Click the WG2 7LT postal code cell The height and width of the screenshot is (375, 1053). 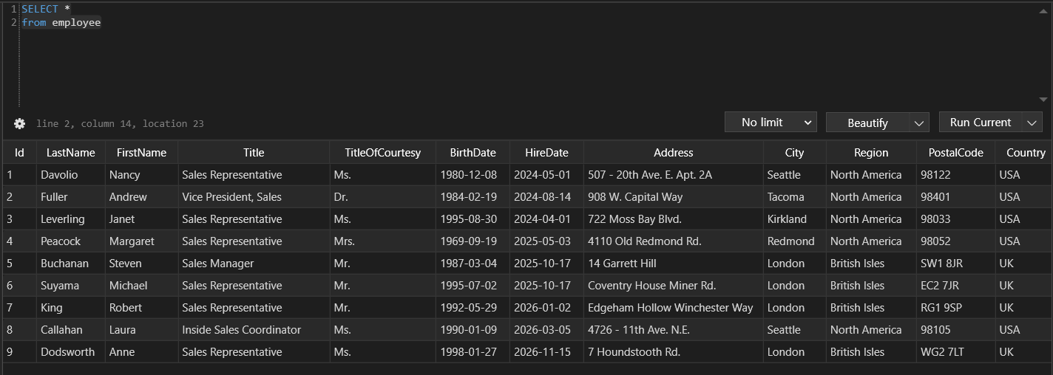click(x=956, y=352)
